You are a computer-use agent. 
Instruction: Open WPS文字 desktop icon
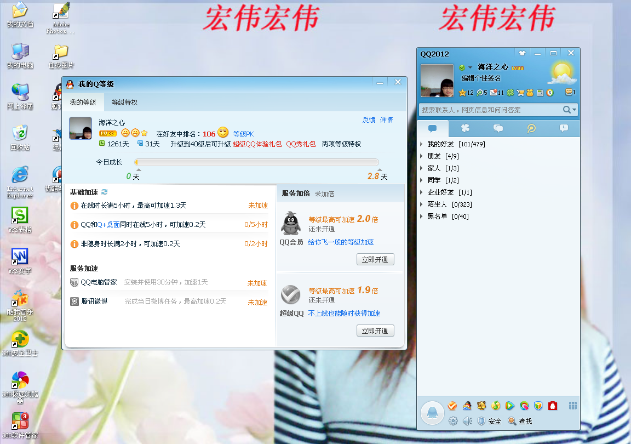point(20,261)
